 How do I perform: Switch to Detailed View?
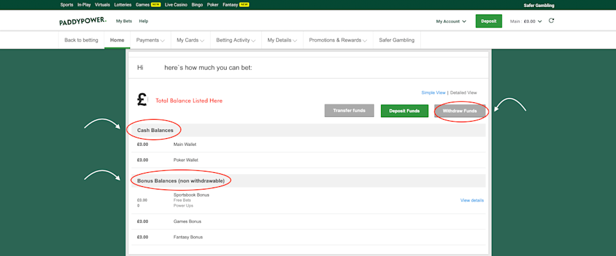[x=464, y=93]
